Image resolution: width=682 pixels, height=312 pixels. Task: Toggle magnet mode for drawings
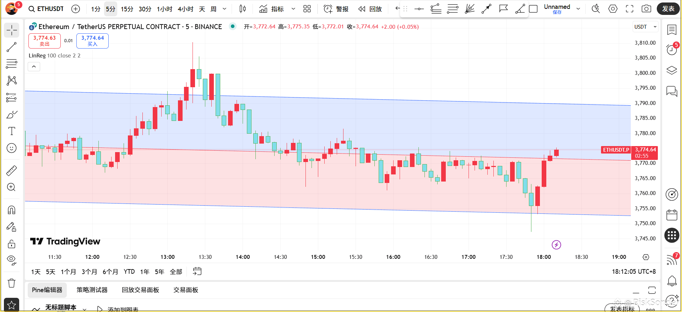pos(12,210)
